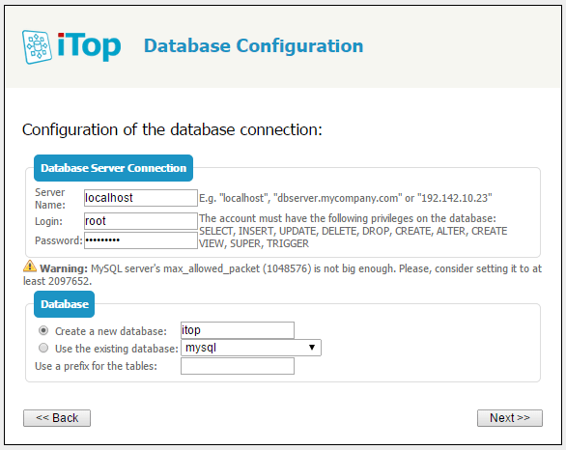Click the 'Use the existing database:' label

click(x=117, y=349)
